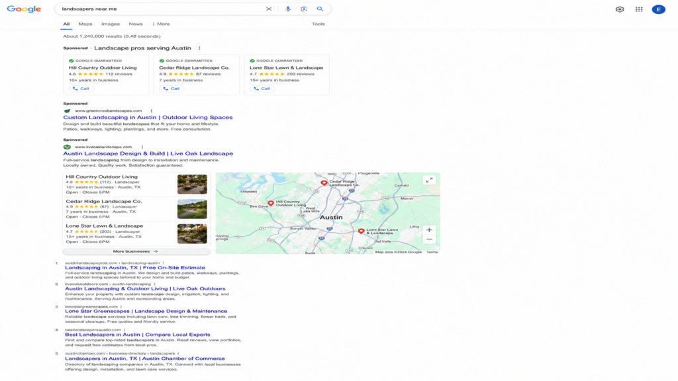This screenshot has height=381, width=678.
Task: Switch to the News tab
Action: pyautogui.click(x=135, y=24)
